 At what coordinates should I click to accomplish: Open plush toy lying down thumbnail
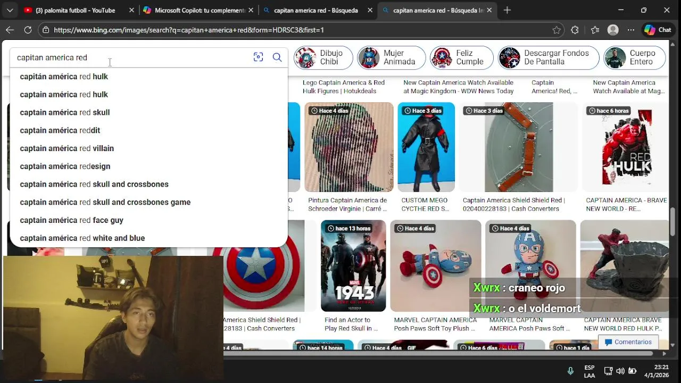436,266
